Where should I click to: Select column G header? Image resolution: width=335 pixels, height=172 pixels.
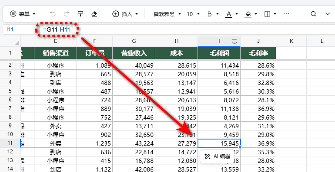point(134,41)
